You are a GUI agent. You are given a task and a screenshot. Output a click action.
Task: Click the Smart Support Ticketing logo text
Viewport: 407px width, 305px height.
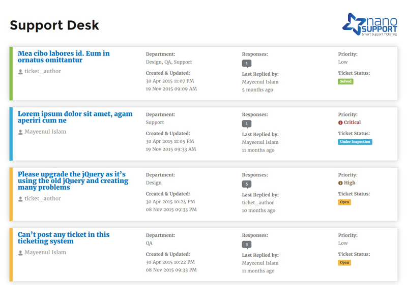tap(379, 33)
